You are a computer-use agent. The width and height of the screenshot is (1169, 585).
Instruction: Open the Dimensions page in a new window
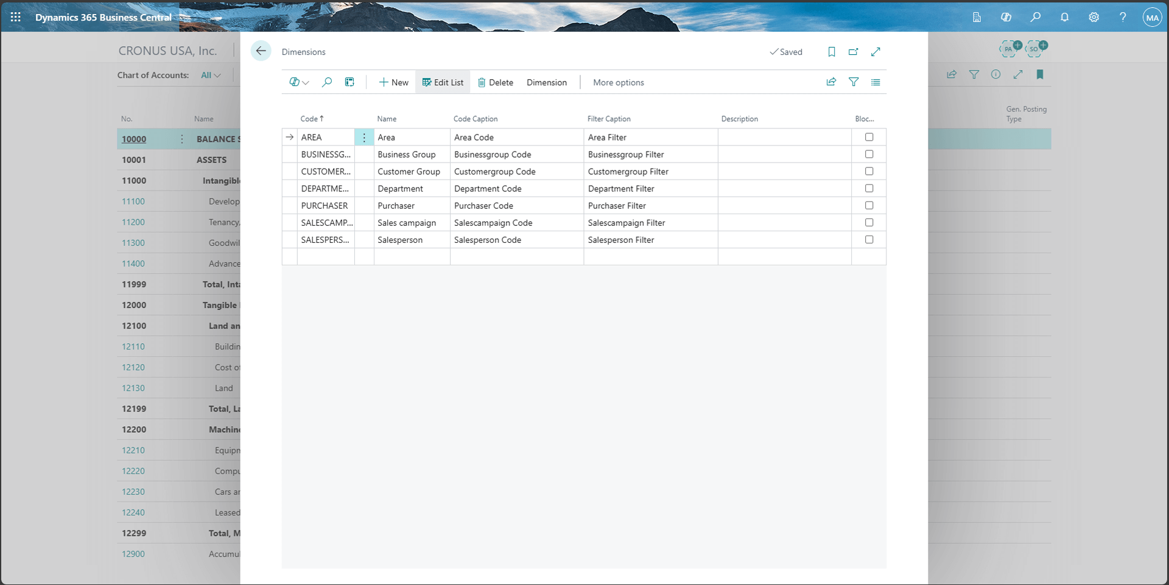coord(853,52)
